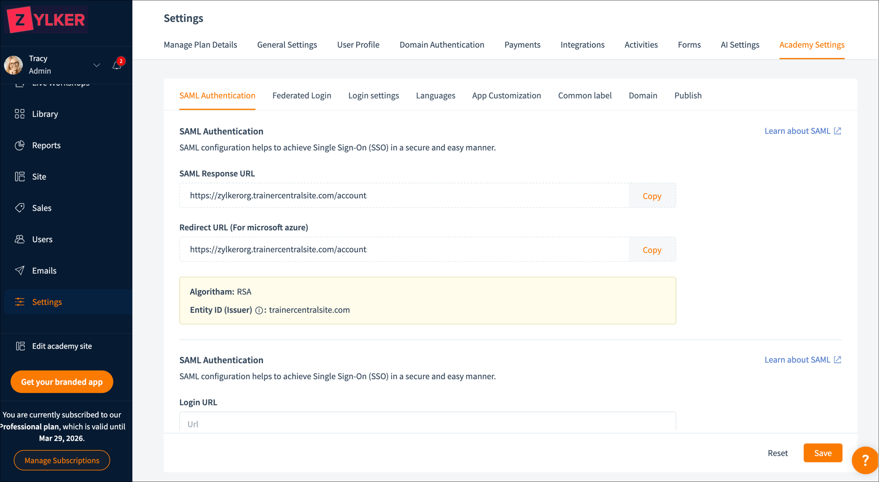Switch to the Federated Login tab
This screenshot has height=482, width=879.
coord(301,95)
